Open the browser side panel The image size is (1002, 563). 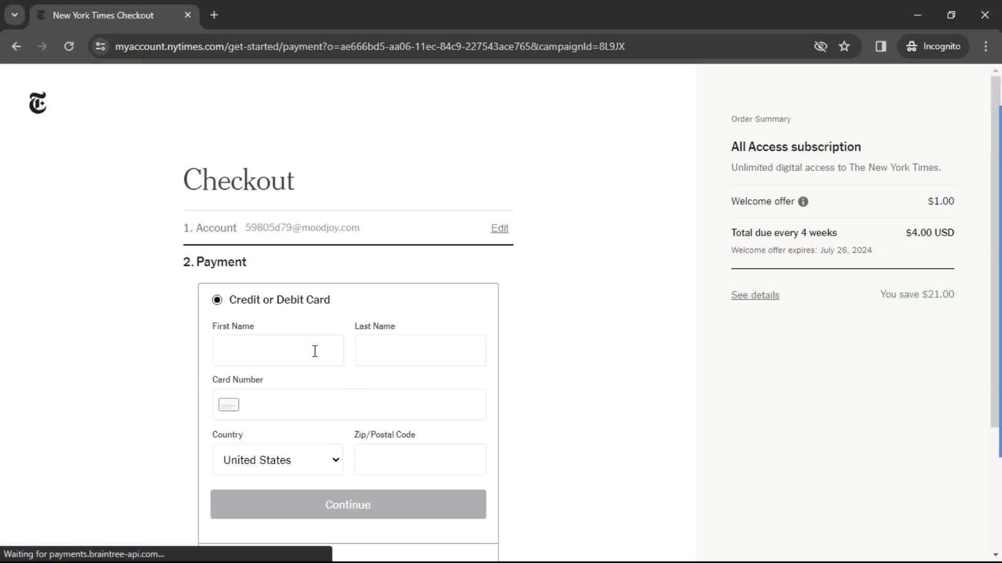click(881, 46)
